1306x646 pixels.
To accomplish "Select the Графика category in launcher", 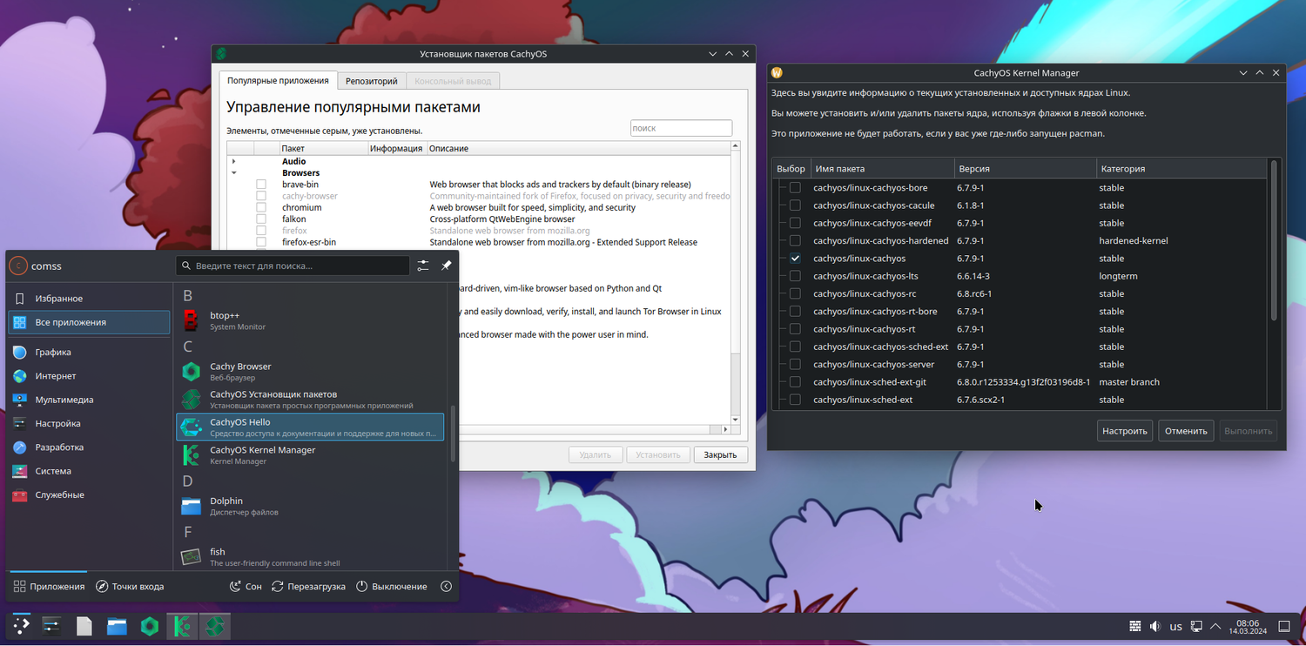I will [89, 353].
